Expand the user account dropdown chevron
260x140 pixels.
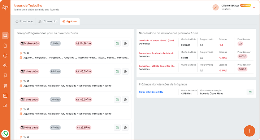point(254,8)
